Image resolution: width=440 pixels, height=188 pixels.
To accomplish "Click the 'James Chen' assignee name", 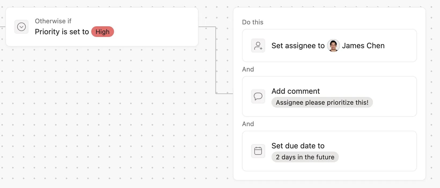I will coord(363,46).
